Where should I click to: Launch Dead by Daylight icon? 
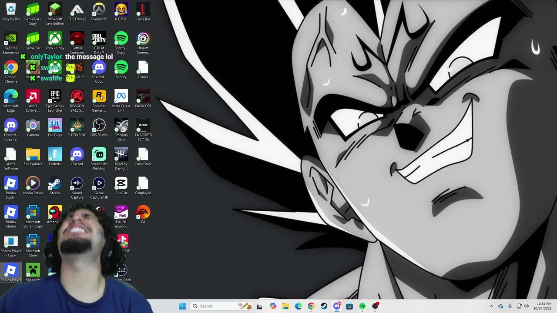tap(121, 159)
